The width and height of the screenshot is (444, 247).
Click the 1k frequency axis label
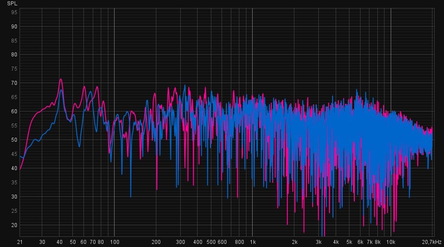253,242
